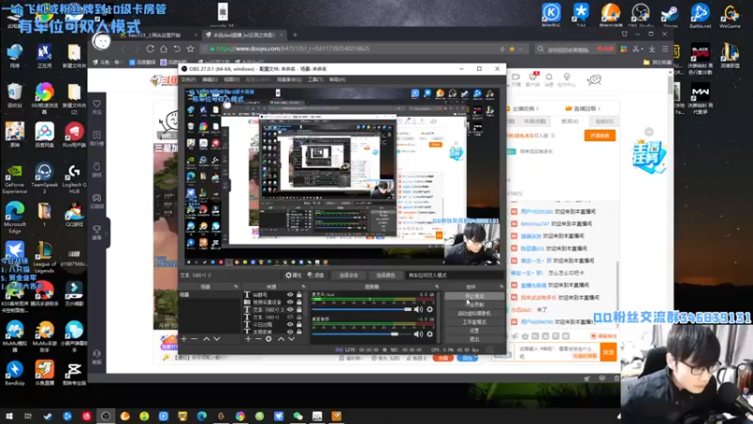Remove the selected scene with minus icon

tap(195, 339)
